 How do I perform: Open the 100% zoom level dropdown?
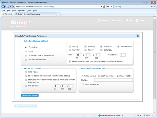(152, 115)
